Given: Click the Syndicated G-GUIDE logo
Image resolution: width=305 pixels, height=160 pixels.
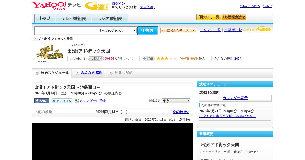Looking at the screenshot, I should coord(257,29).
